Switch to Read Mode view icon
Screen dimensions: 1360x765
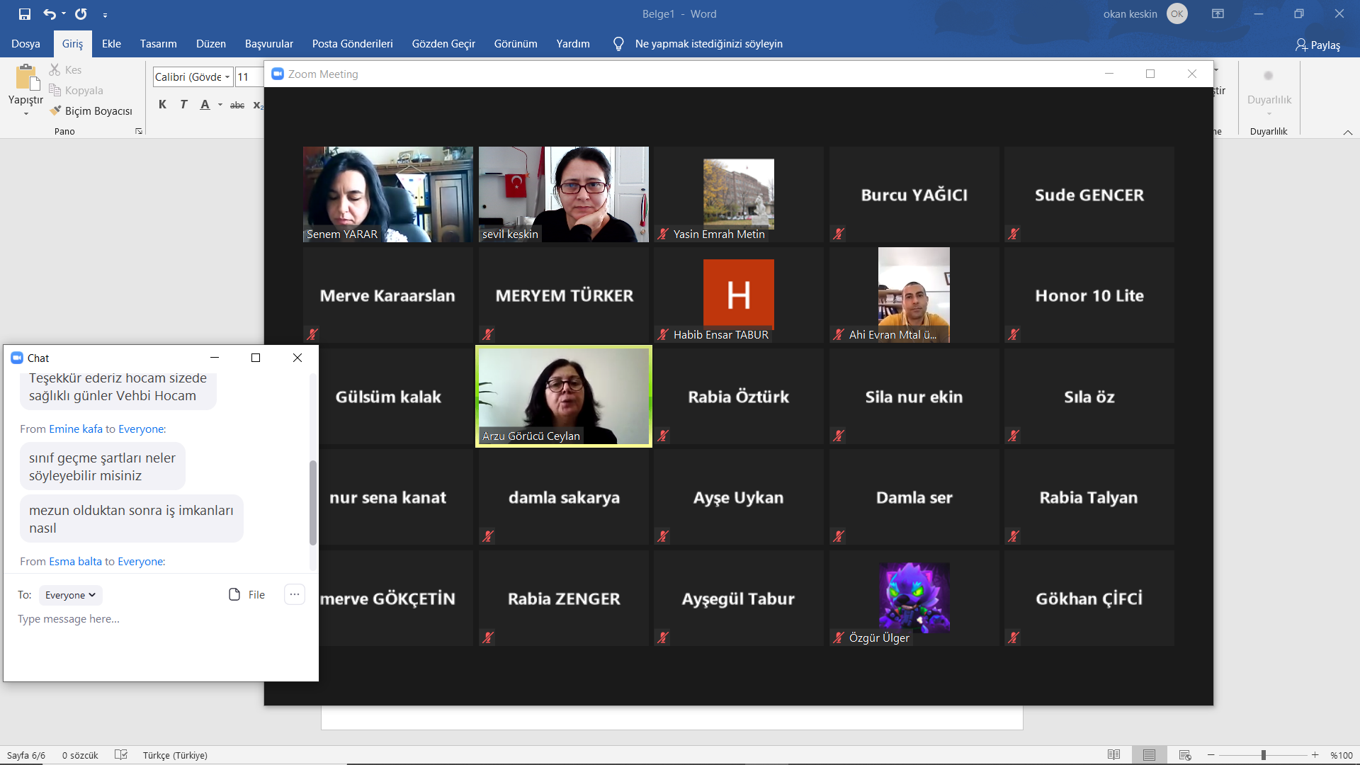[1113, 755]
